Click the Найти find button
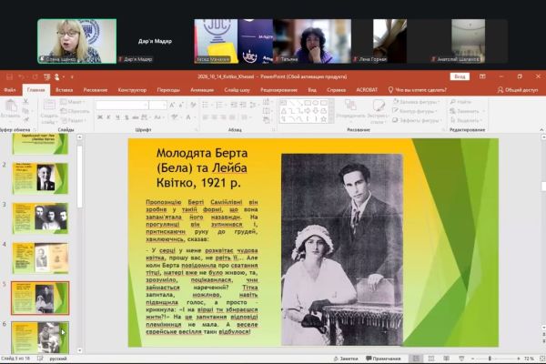 [460, 102]
